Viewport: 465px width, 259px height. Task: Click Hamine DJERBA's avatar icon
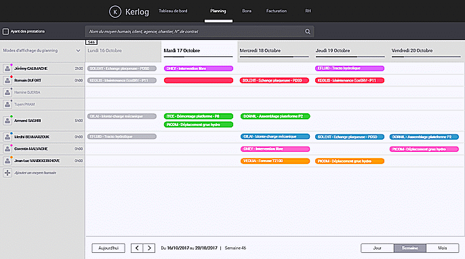click(7, 92)
